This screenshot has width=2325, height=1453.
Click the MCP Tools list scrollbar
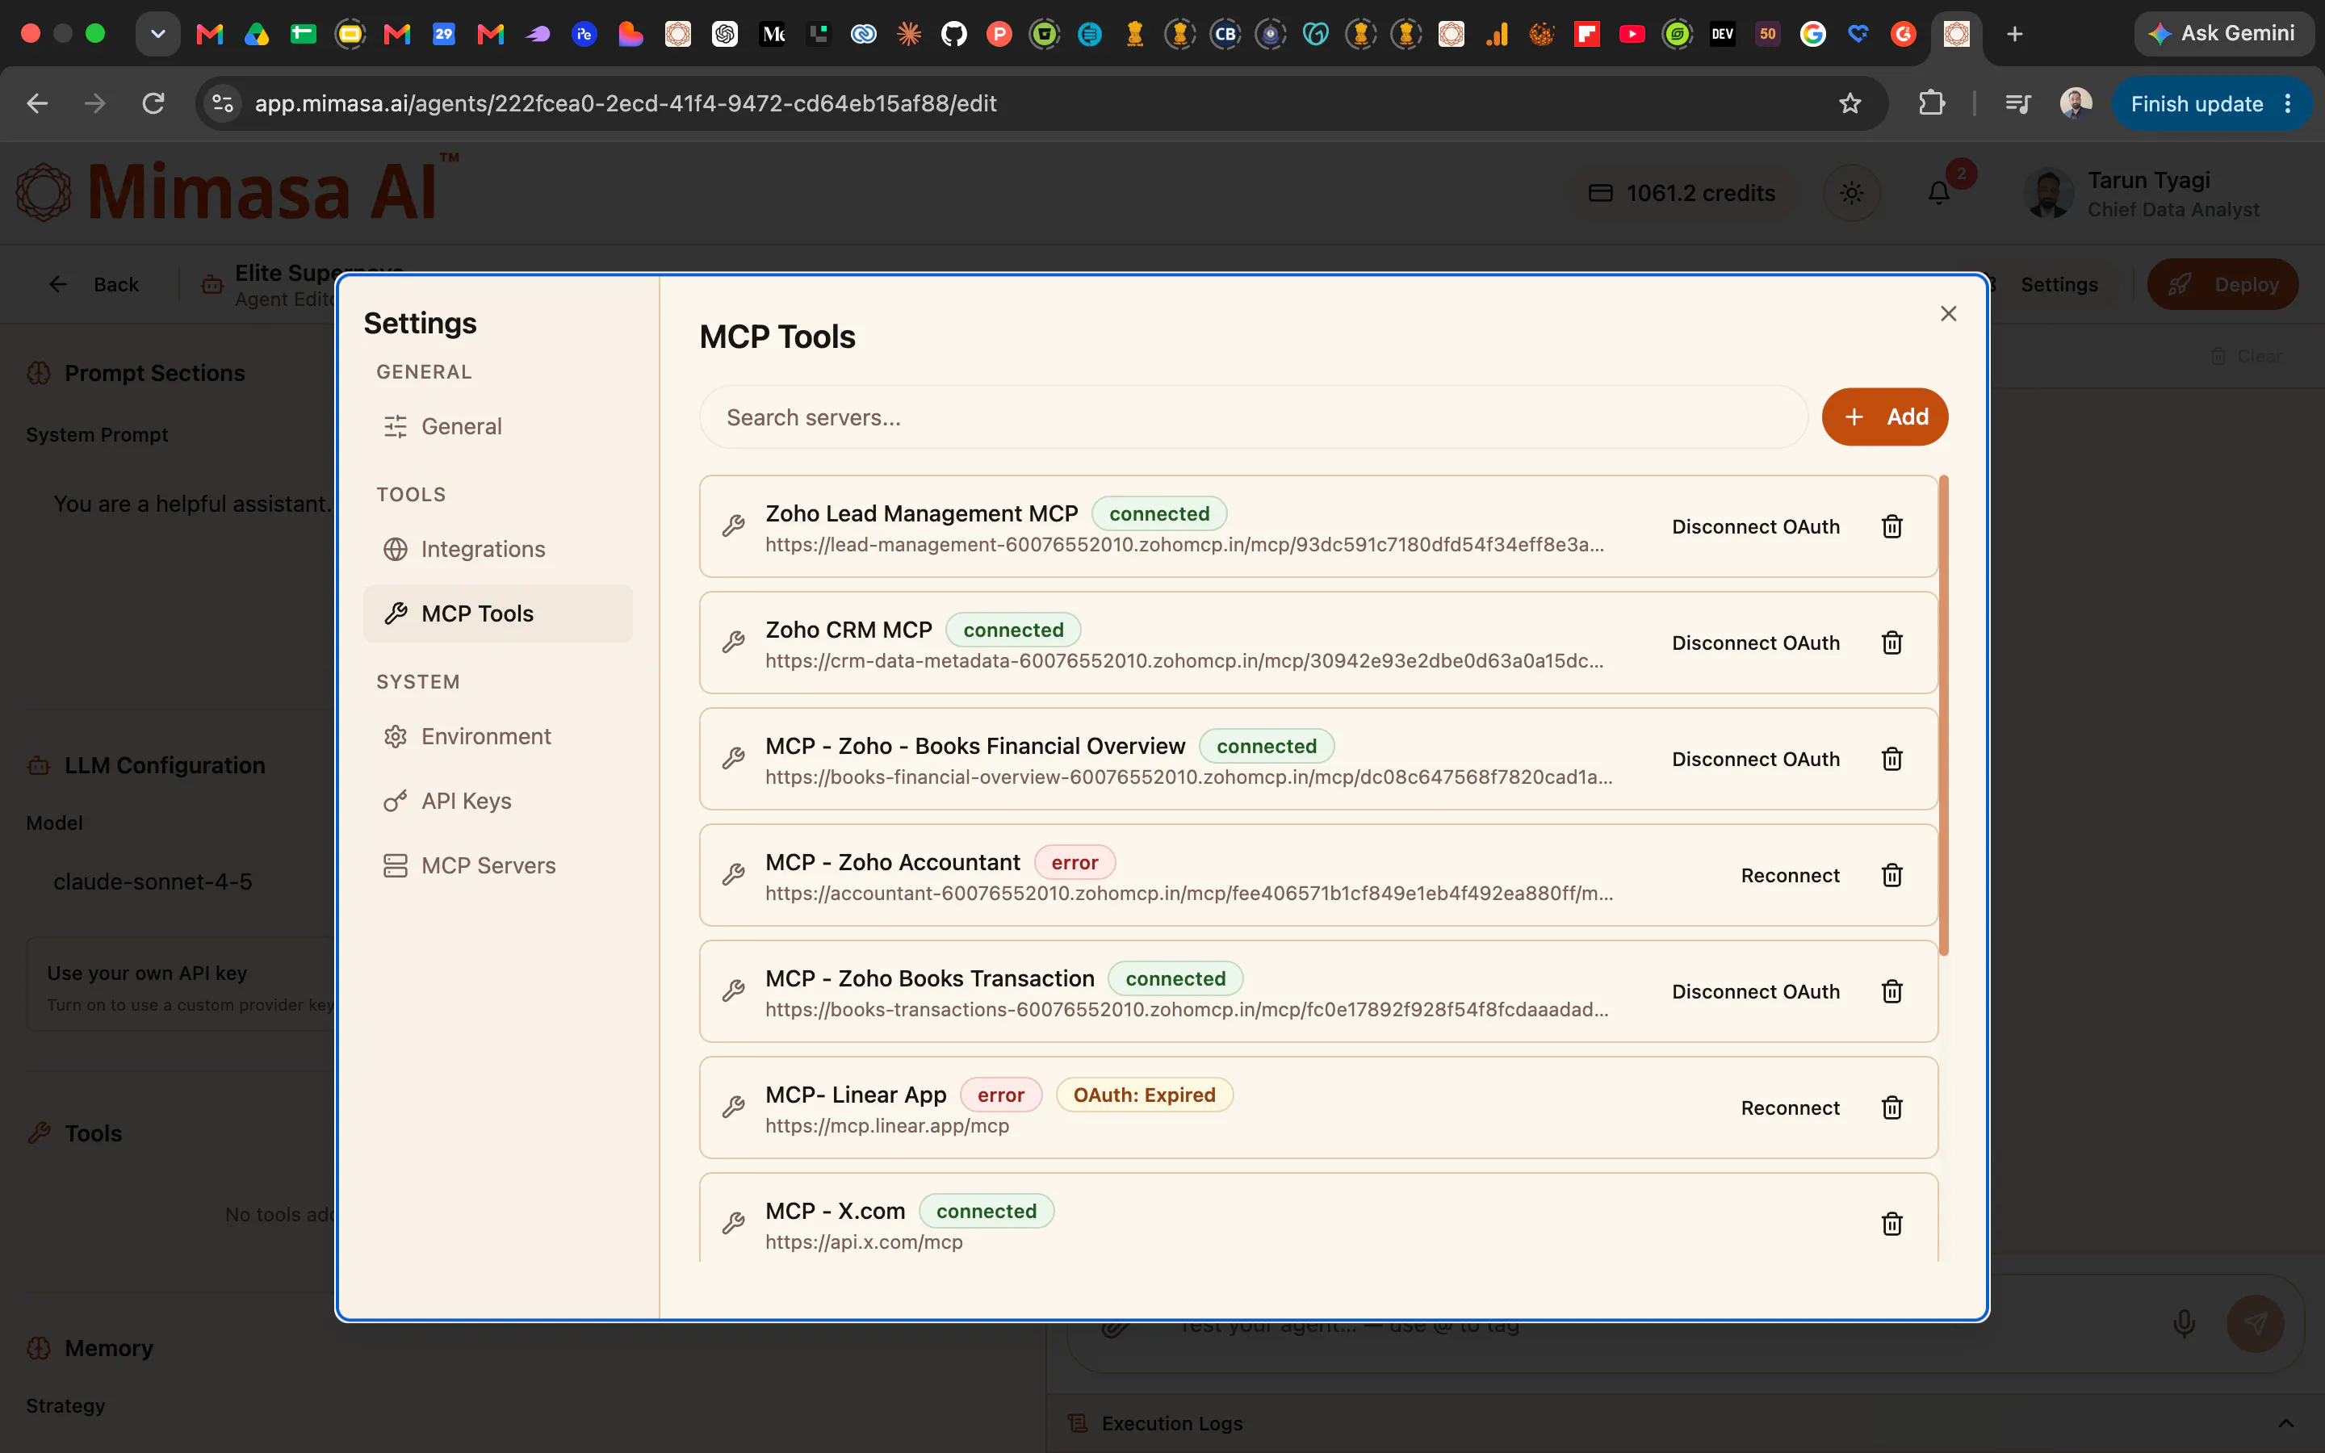[1944, 716]
